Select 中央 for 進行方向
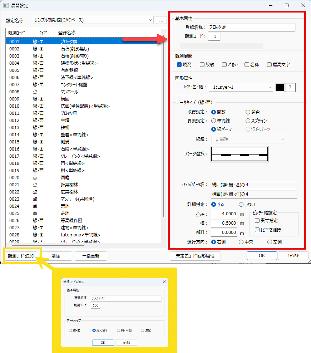This screenshot has height=353, width=311. (241, 242)
